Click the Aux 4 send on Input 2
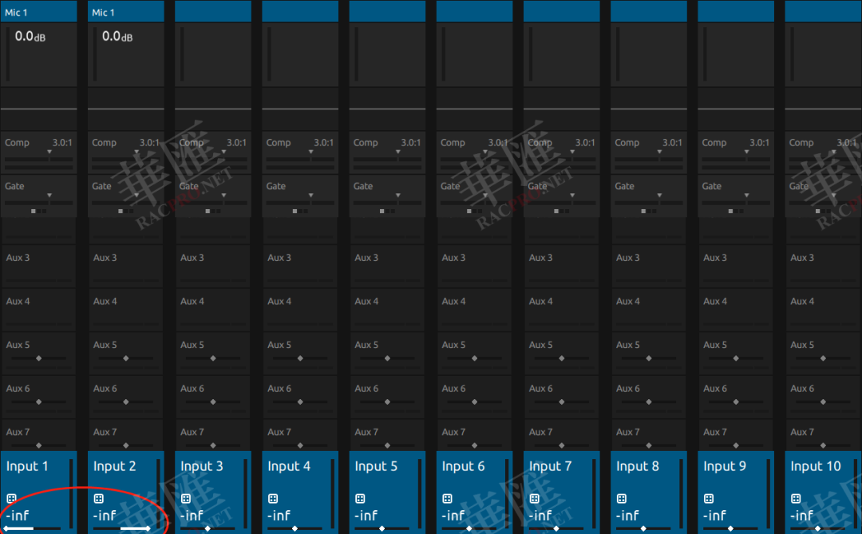 click(126, 309)
